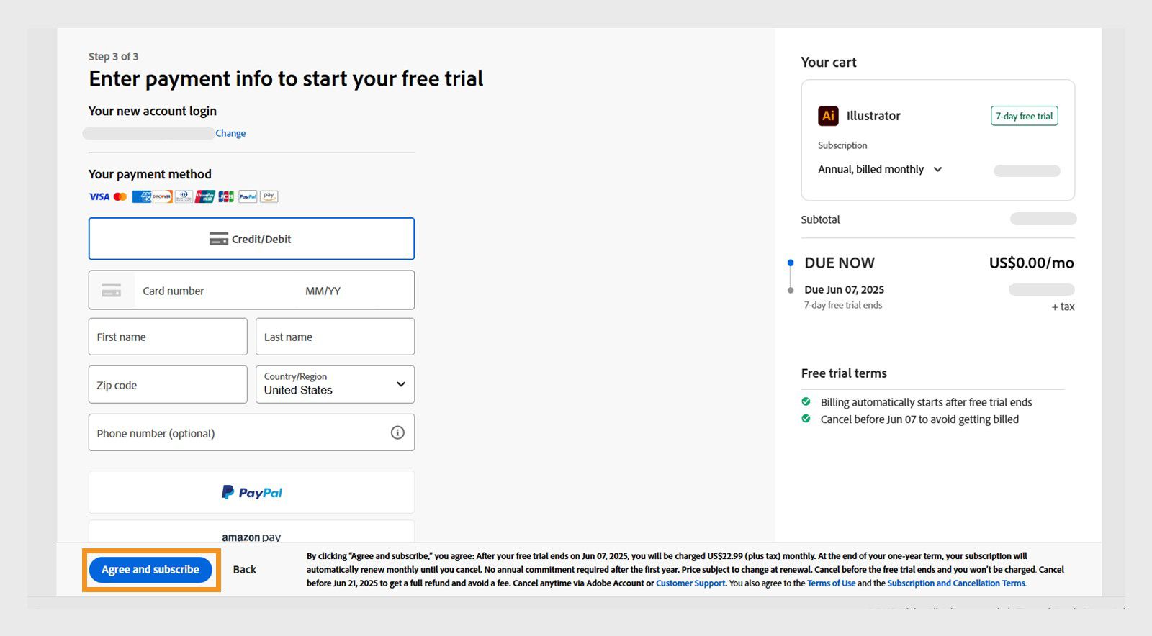Click the small Amazon Pay logo icon

tap(269, 196)
